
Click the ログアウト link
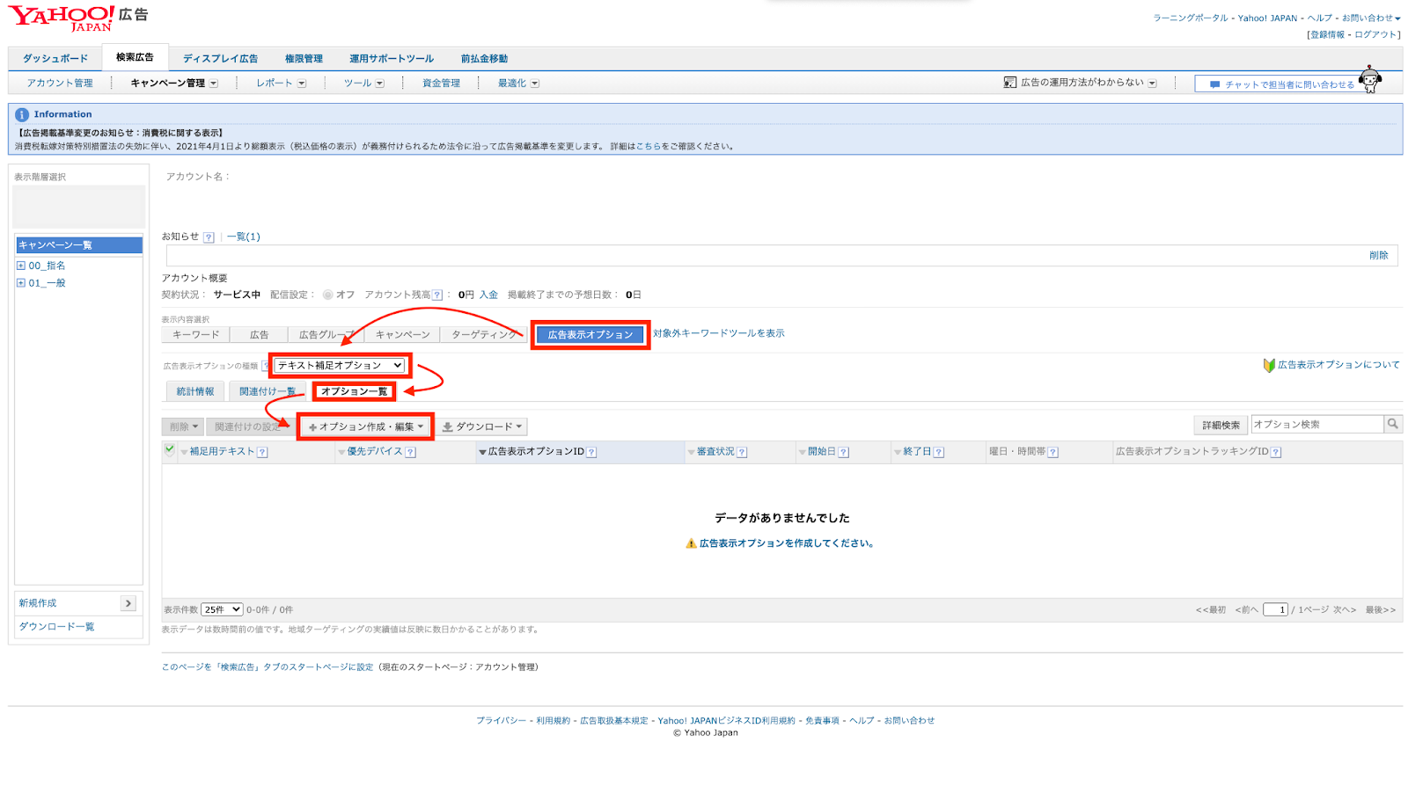[1376, 35]
